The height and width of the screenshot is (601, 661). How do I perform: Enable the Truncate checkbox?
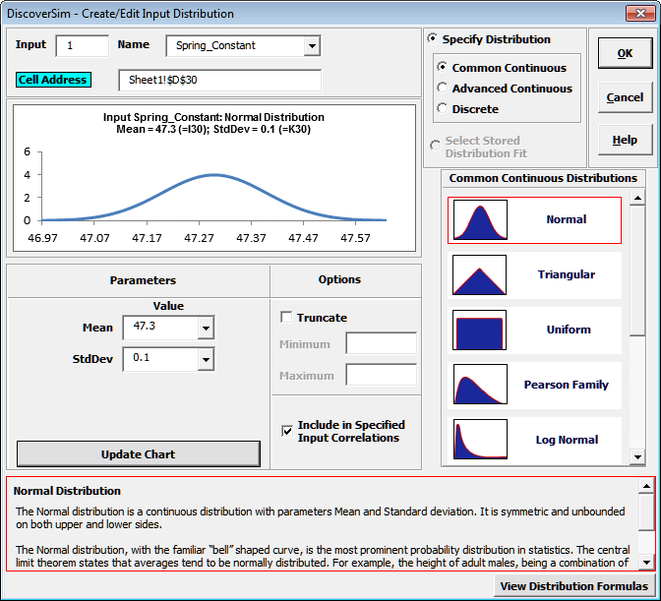coord(286,317)
